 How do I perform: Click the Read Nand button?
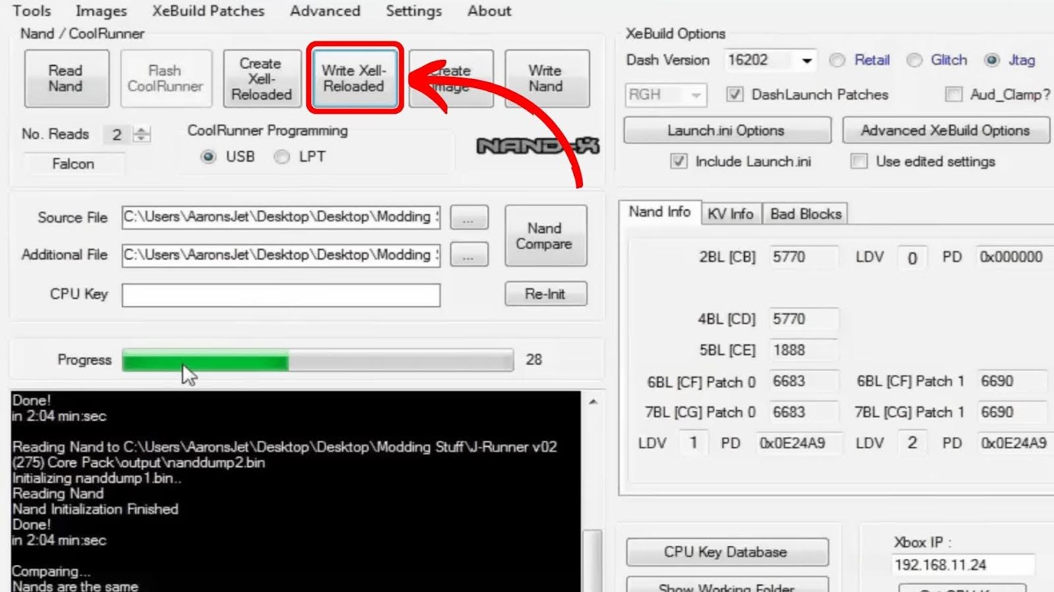click(x=66, y=78)
